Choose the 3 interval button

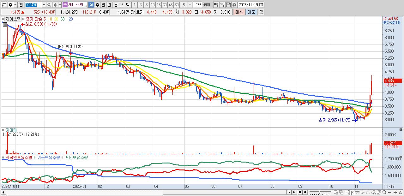140,5
